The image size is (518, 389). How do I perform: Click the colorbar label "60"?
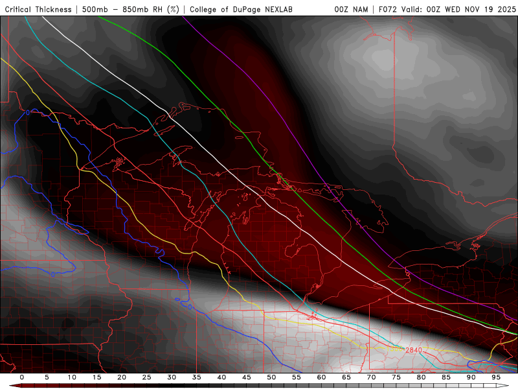point(321,377)
